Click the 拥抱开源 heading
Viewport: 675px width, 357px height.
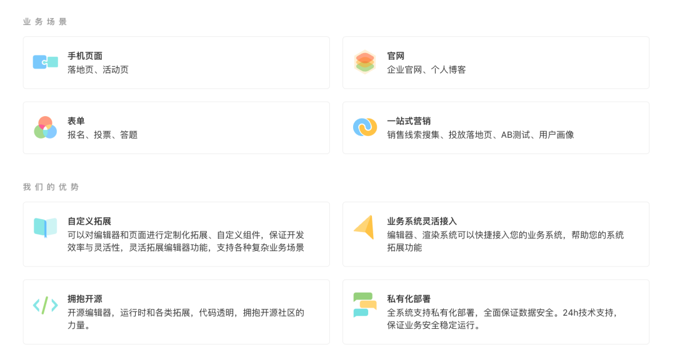click(85, 299)
